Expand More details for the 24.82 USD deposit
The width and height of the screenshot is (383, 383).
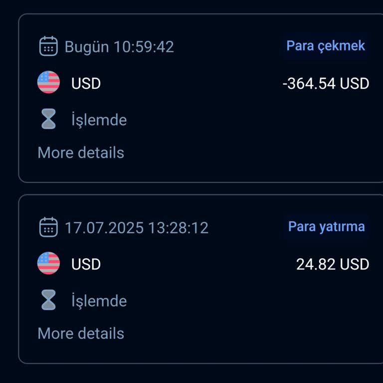tap(81, 334)
